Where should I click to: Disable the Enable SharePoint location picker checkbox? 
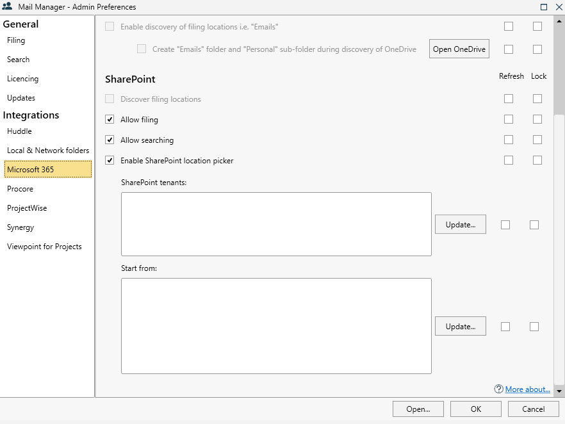coord(110,161)
